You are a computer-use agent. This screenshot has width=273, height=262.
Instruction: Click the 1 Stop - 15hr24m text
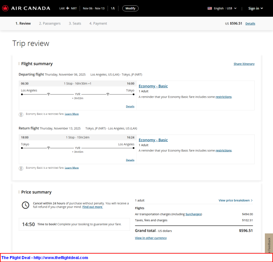(x=78, y=137)
